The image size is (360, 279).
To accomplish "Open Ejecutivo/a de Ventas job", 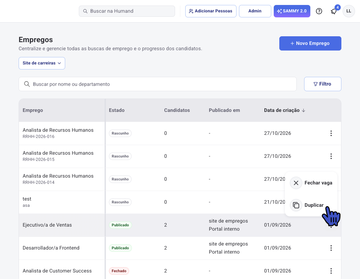I will 47,225.
